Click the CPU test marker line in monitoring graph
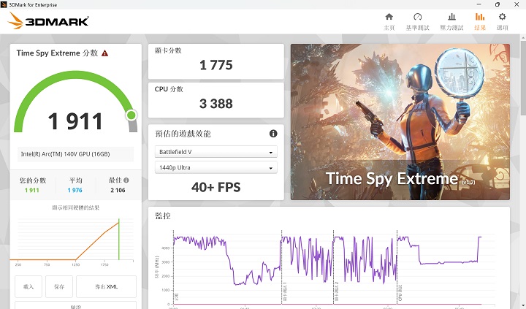 click(x=397, y=267)
